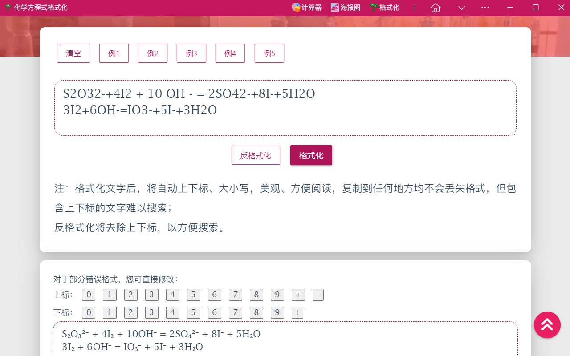570x356 pixels.
Task: Insert superscript plus sign
Action: 298,295
